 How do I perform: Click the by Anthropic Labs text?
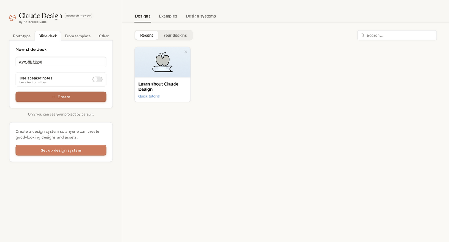point(33,22)
